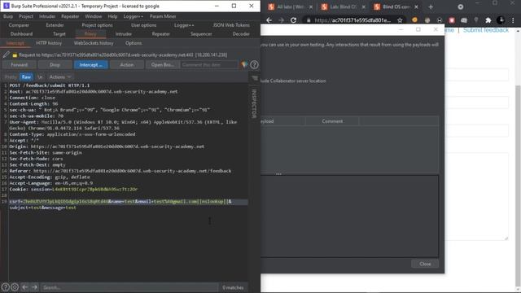Click the 'Comment this item' input field
Viewport: 521px width, 293px height.
click(209, 65)
